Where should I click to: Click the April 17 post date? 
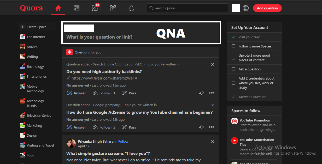point(84,146)
